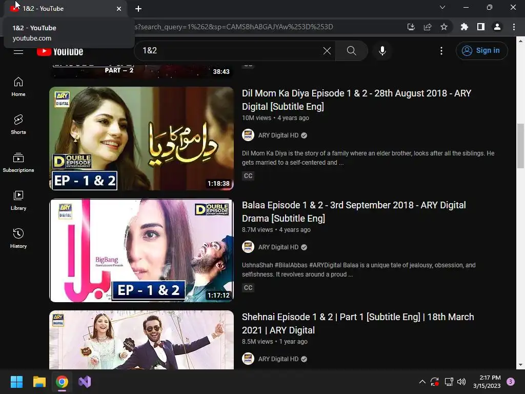This screenshot has height=394, width=525.
Task: Click CC badge under Dil Mom Ka Diya
Action: (248, 176)
